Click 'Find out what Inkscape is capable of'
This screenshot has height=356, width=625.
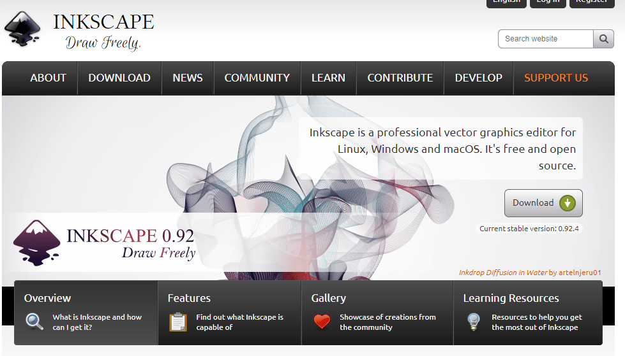tap(239, 322)
